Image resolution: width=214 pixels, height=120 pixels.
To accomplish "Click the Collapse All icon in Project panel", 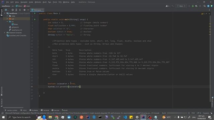I will tap(20, 10).
